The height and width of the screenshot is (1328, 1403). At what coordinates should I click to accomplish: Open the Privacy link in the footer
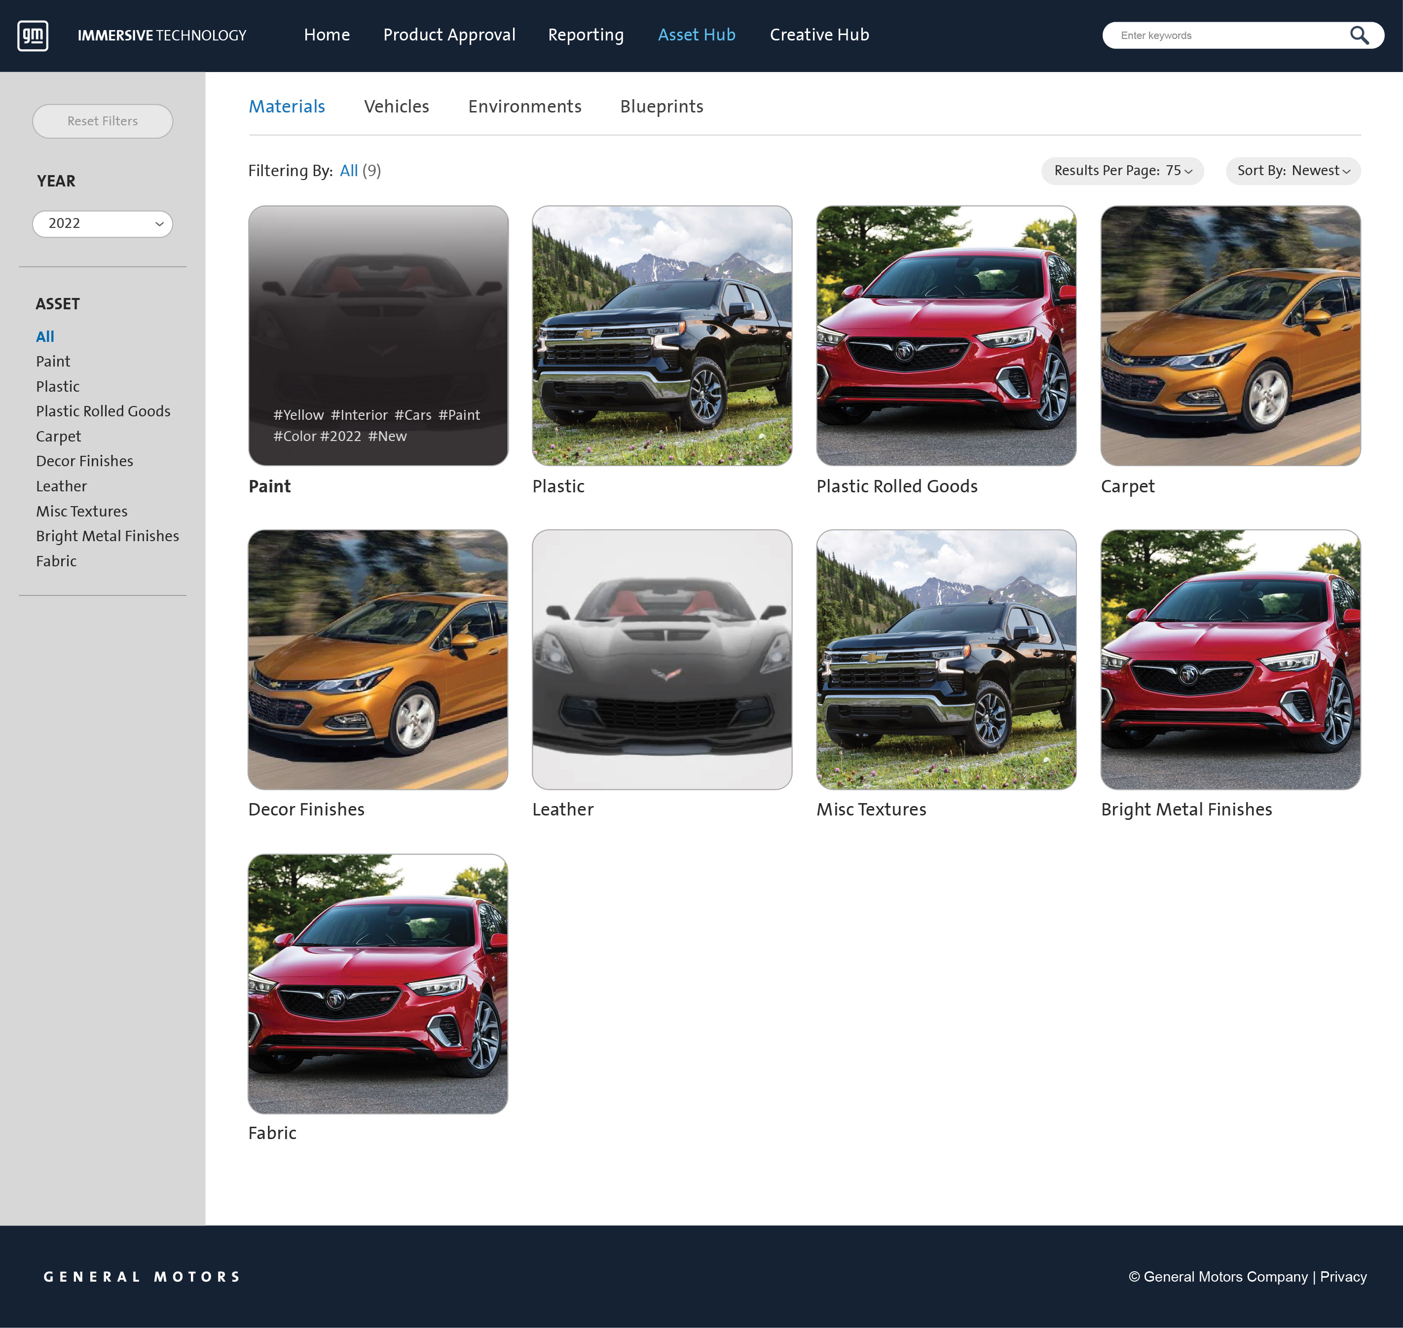[1342, 1276]
